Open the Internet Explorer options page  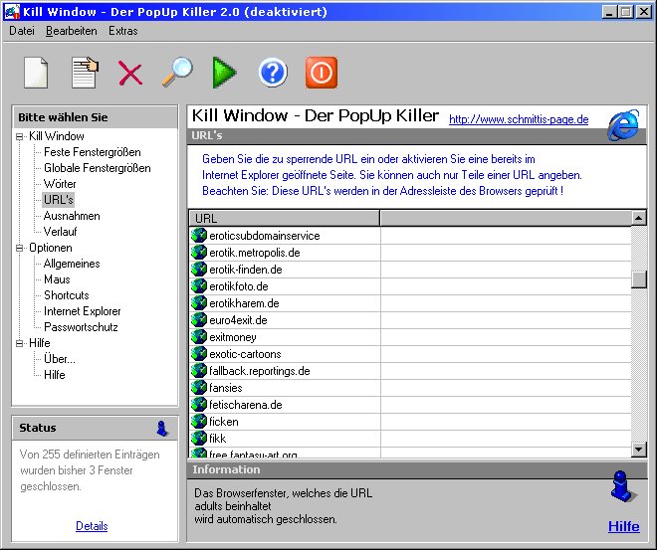82,311
